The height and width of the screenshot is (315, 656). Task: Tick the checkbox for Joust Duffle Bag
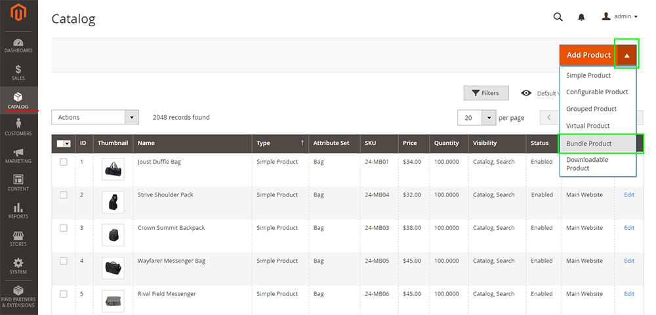coord(63,162)
